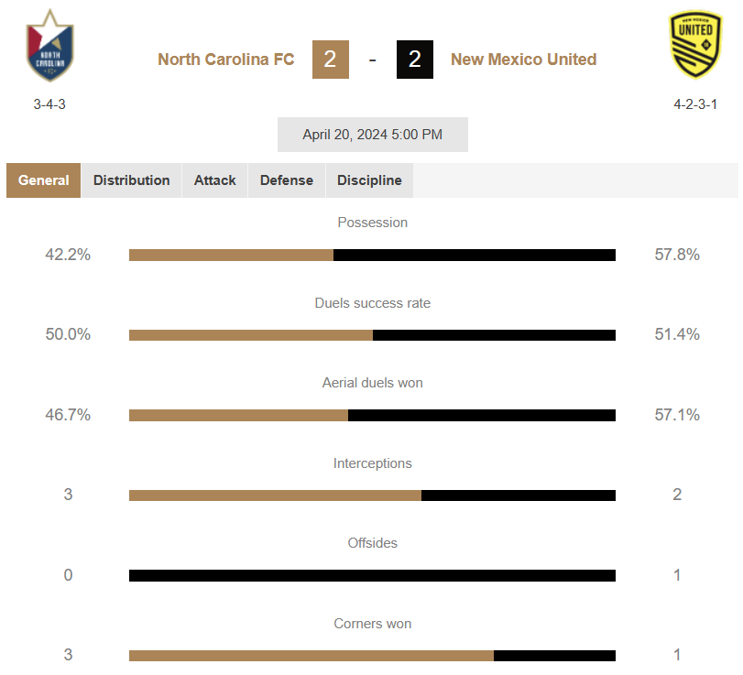This screenshot has height=675, width=743.
Task: Click the April 20, 2024 date box
Action: coord(373,135)
